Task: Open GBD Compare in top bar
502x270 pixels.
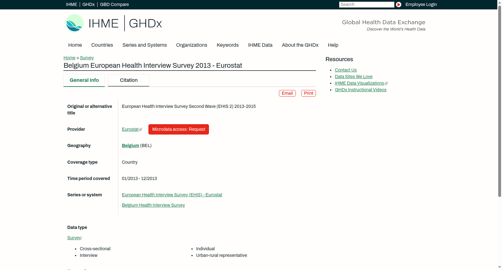Action: pos(114,4)
